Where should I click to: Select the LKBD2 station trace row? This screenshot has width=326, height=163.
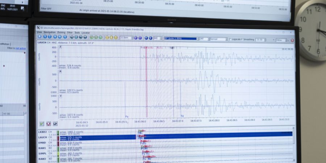(x=43, y=132)
